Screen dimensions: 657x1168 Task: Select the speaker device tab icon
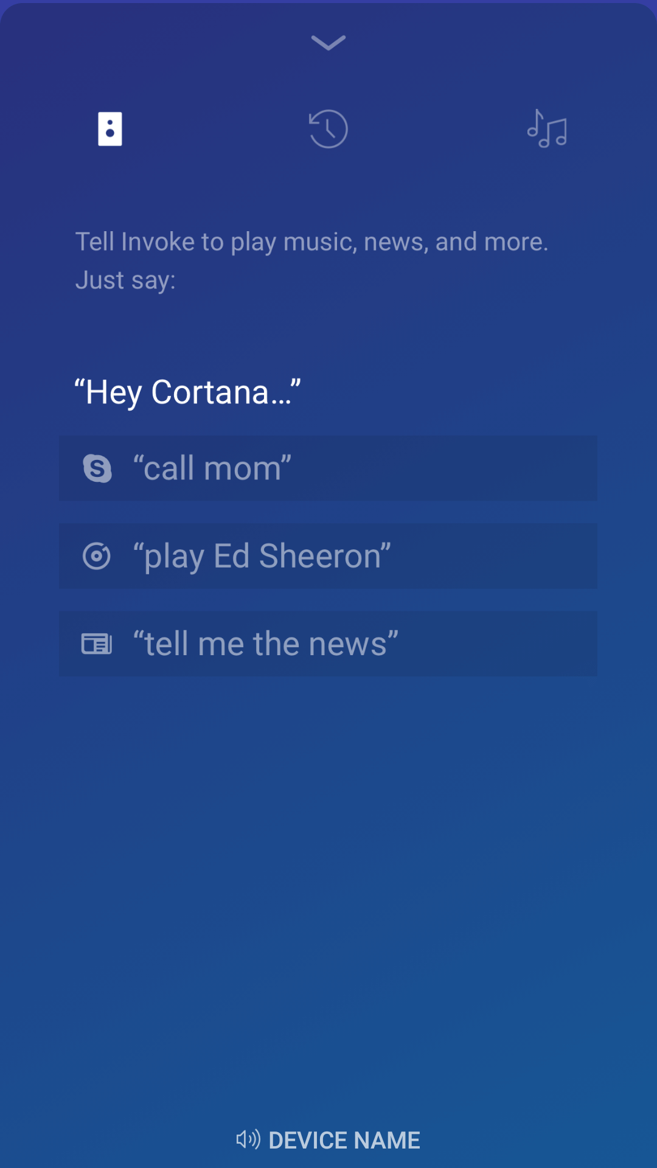click(x=110, y=129)
